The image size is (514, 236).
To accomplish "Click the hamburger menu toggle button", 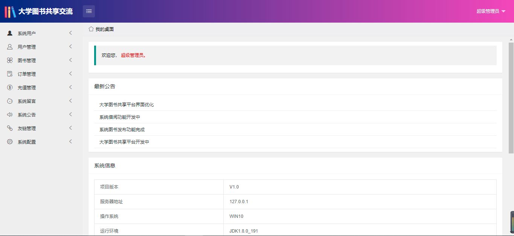I will (89, 11).
